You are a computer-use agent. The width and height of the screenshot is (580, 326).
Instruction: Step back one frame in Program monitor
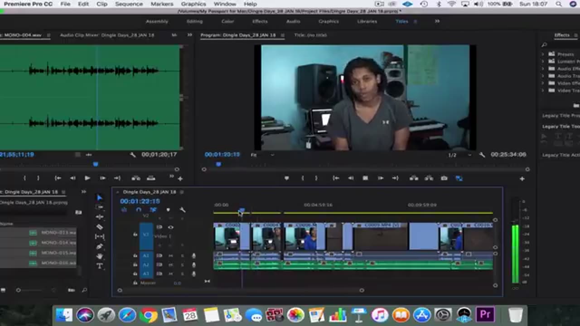coord(351,178)
